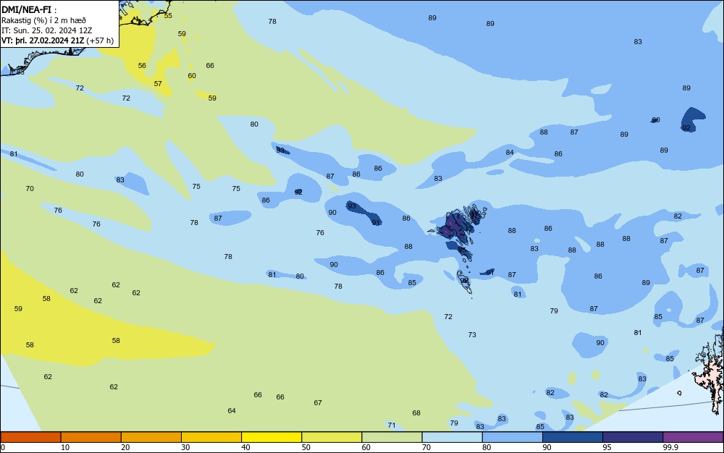724x453 pixels.
Task: Select the 90–95 dark blue legend swatch
Action: 573,437
